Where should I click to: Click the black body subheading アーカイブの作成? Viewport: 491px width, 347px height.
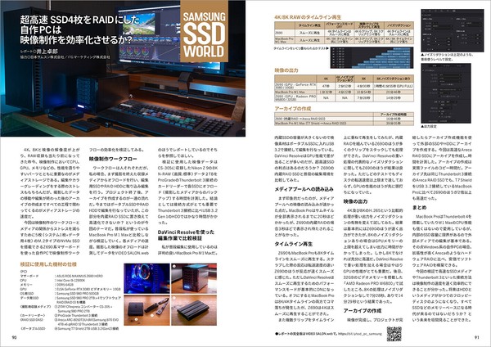pos(363,311)
